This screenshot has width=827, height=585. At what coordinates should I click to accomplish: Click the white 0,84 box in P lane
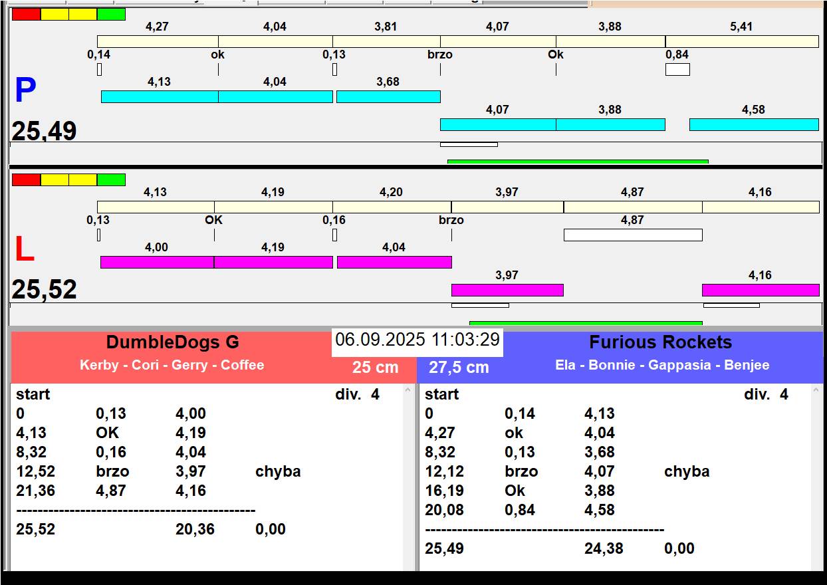[677, 69]
